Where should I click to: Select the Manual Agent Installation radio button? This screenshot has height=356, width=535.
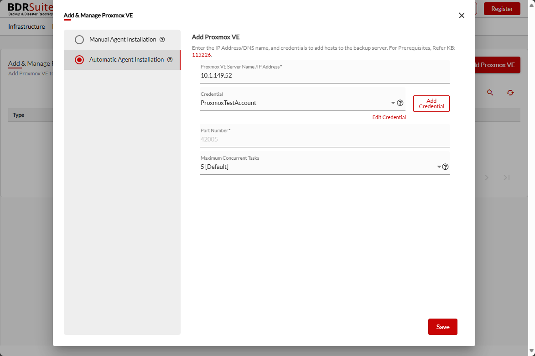tap(79, 39)
